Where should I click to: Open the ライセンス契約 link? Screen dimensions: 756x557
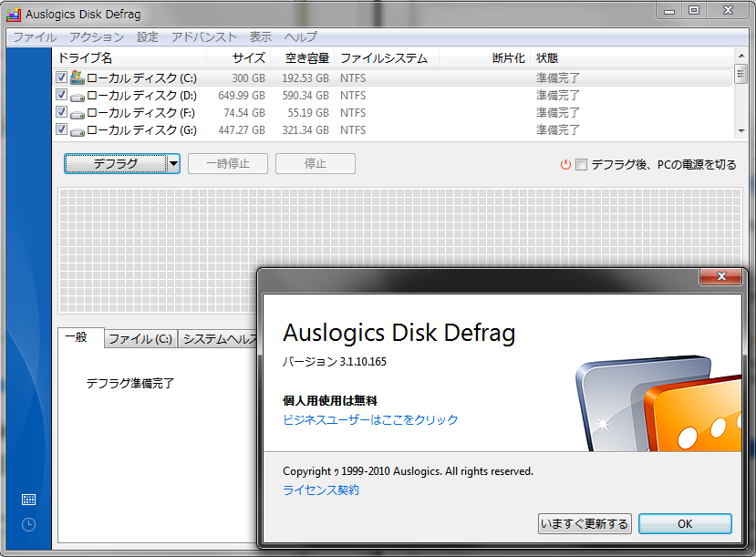coord(321,490)
